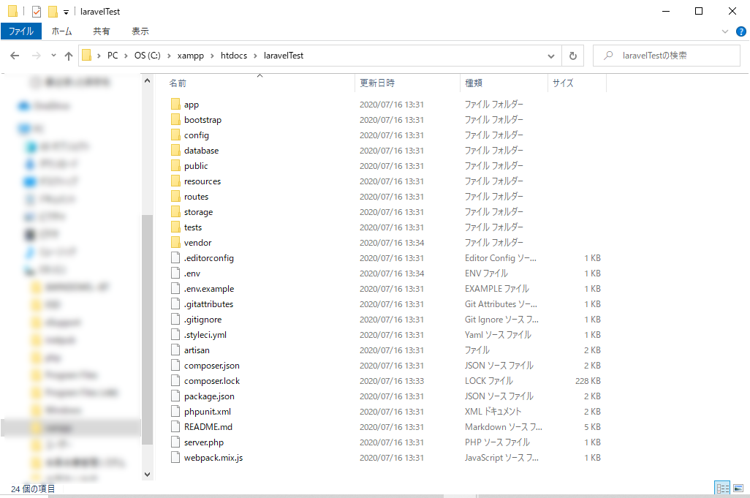
Task: Select the webpack.mix.js file name
Action: 213,458
